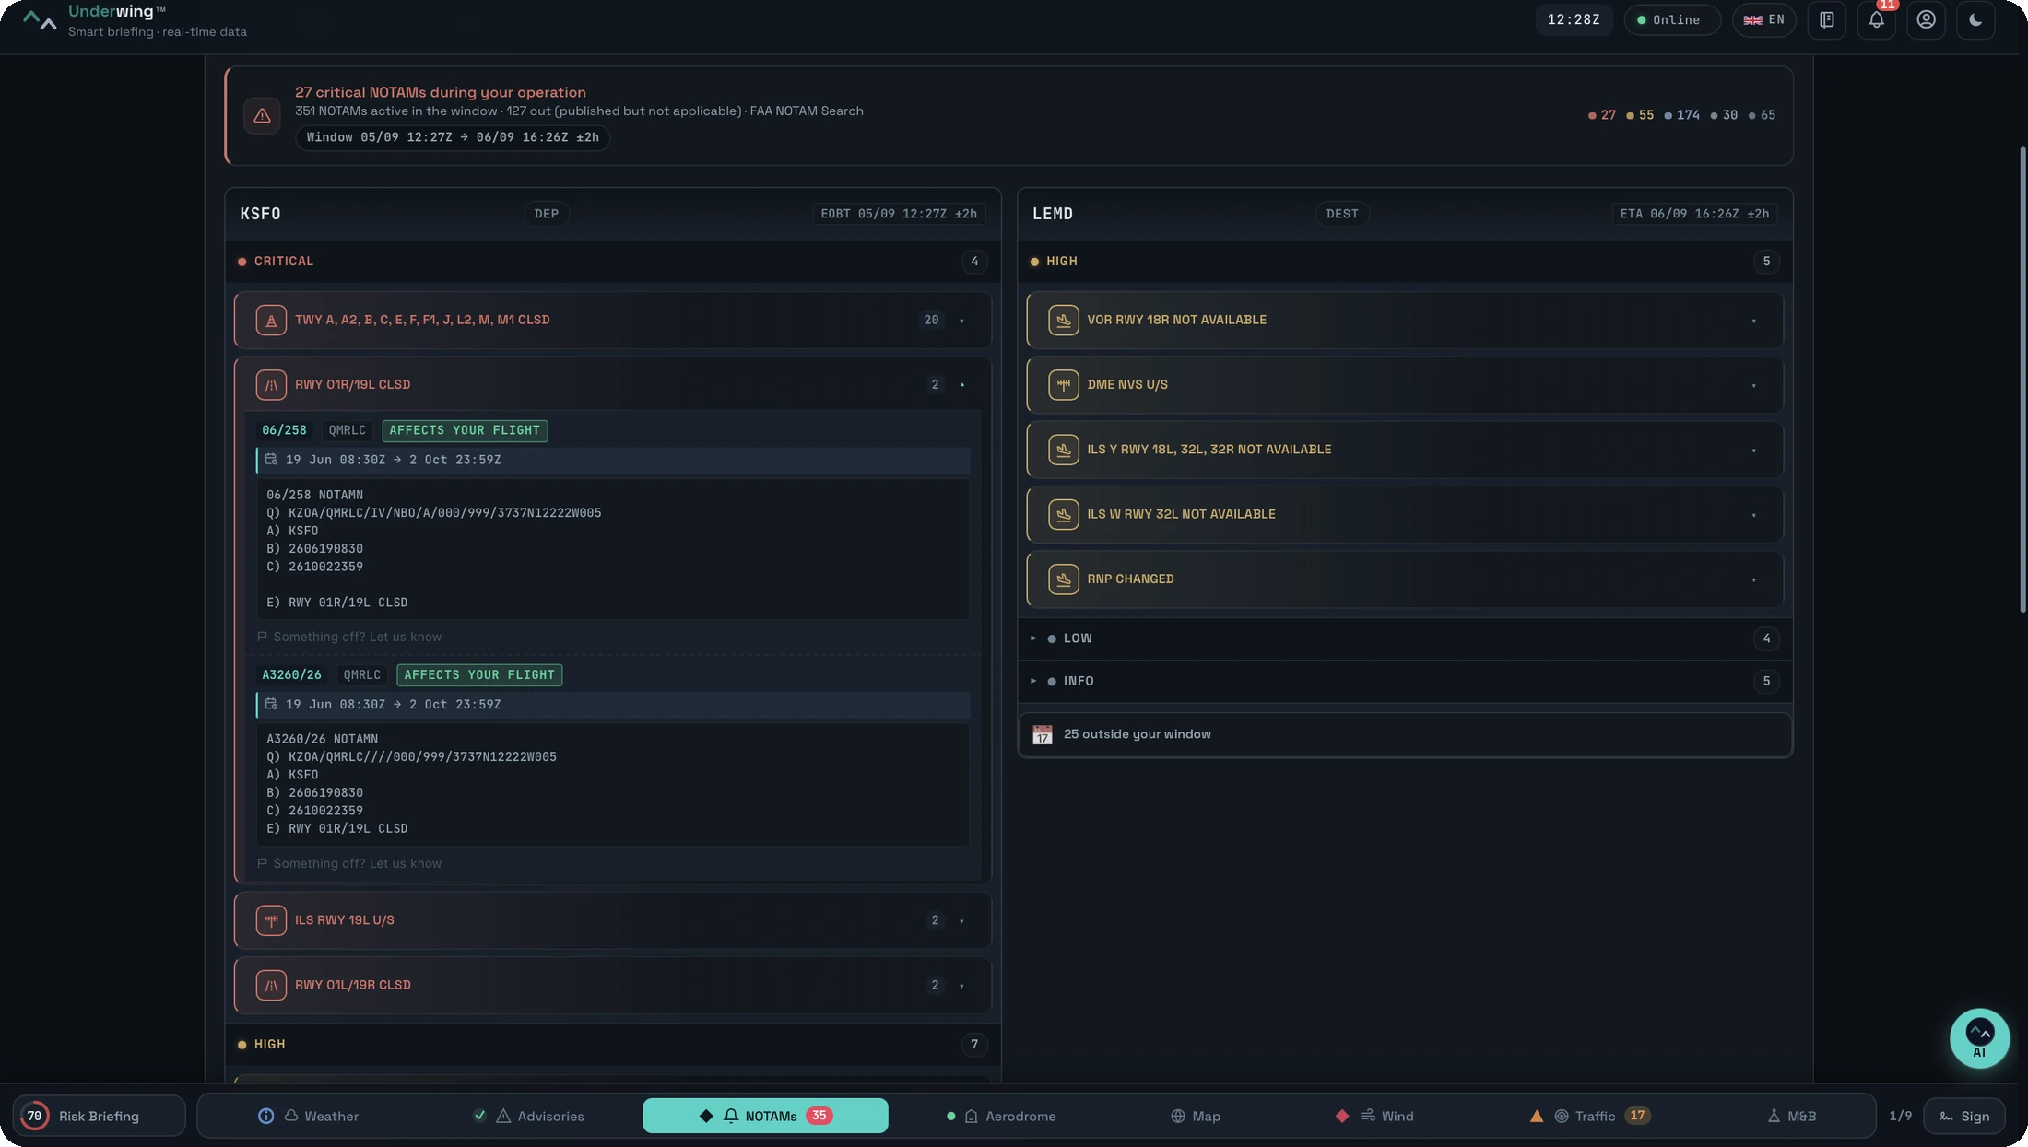Click the antenna icon beside DME NVS U/S
Viewport: 2028px width, 1147px height.
(1063, 385)
